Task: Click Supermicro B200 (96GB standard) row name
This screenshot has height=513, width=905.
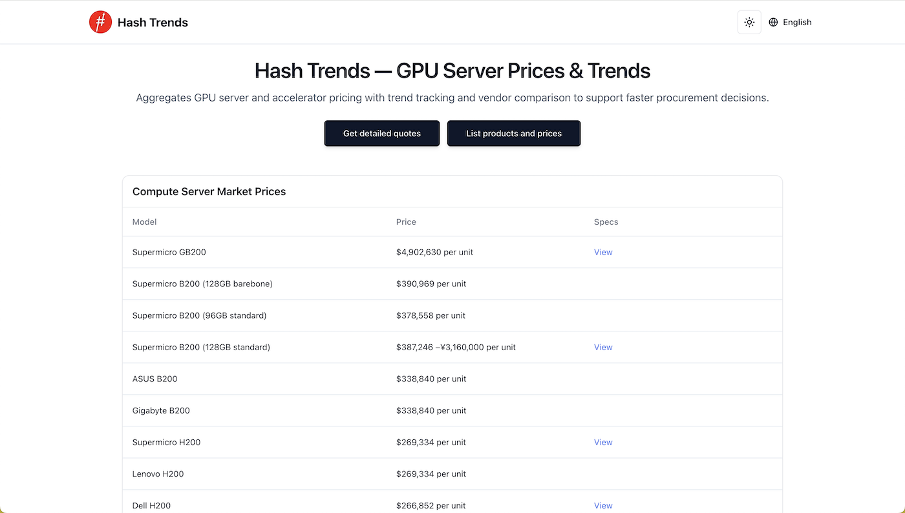Action: pyautogui.click(x=200, y=315)
